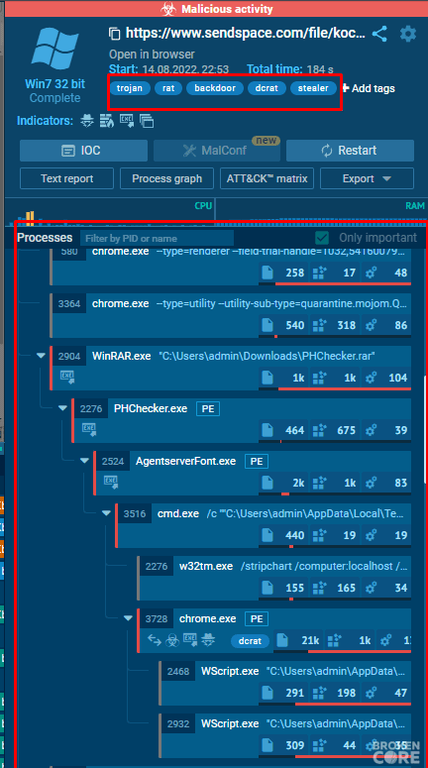Open the Process graph
The image size is (428, 768).
point(167,178)
